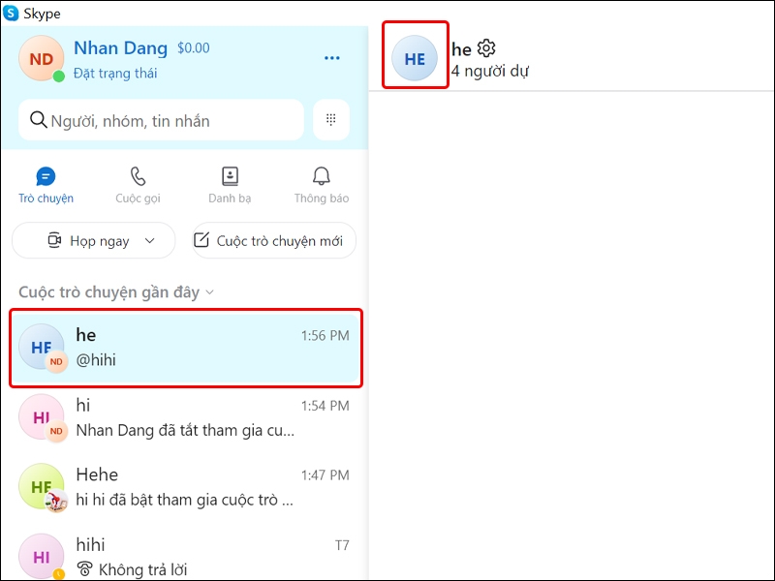Open the Cuộc gọi section
Viewport: 775px width, 581px height.
137,186
